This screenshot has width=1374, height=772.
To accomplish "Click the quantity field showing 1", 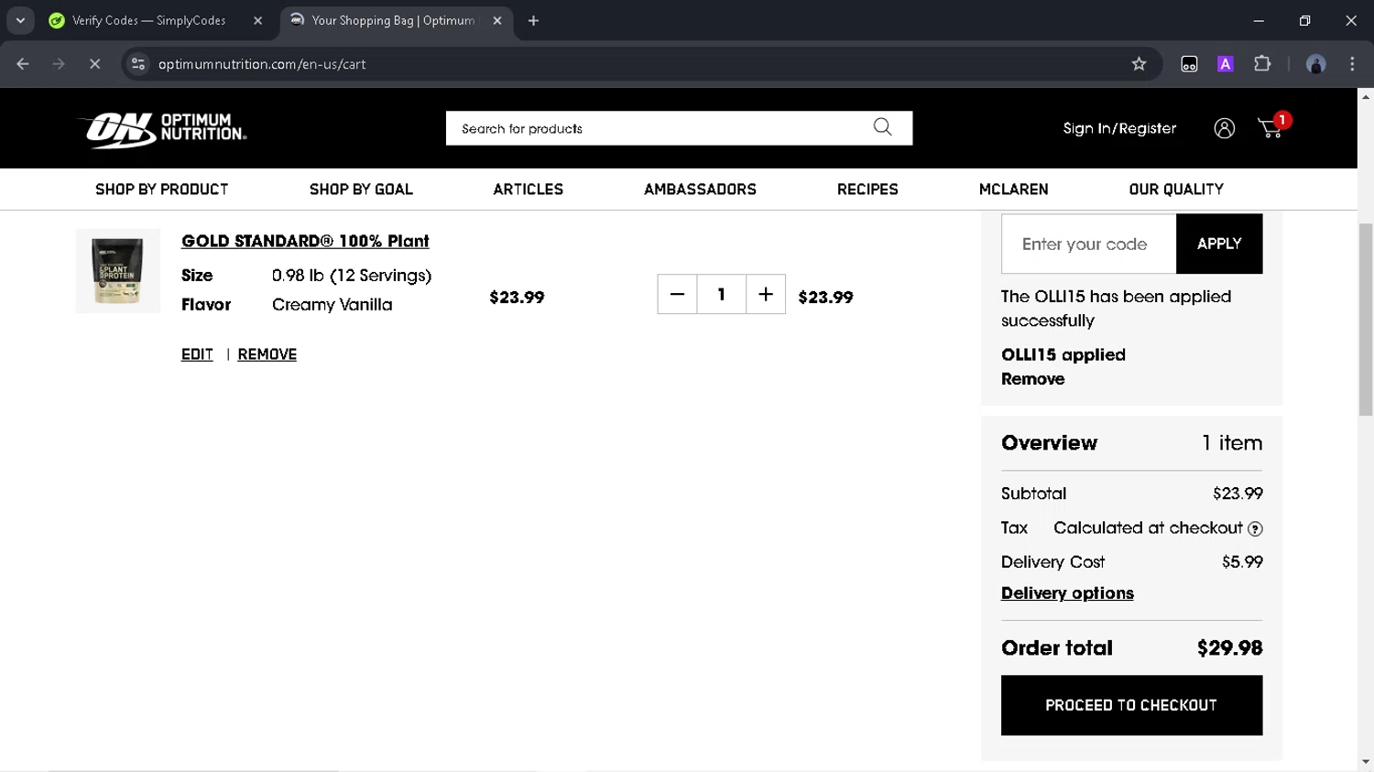I will (721, 294).
